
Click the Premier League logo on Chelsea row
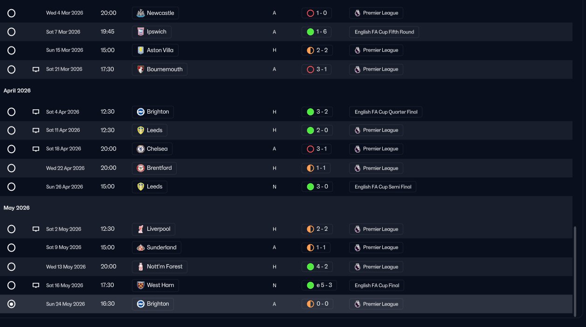(x=358, y=149)
